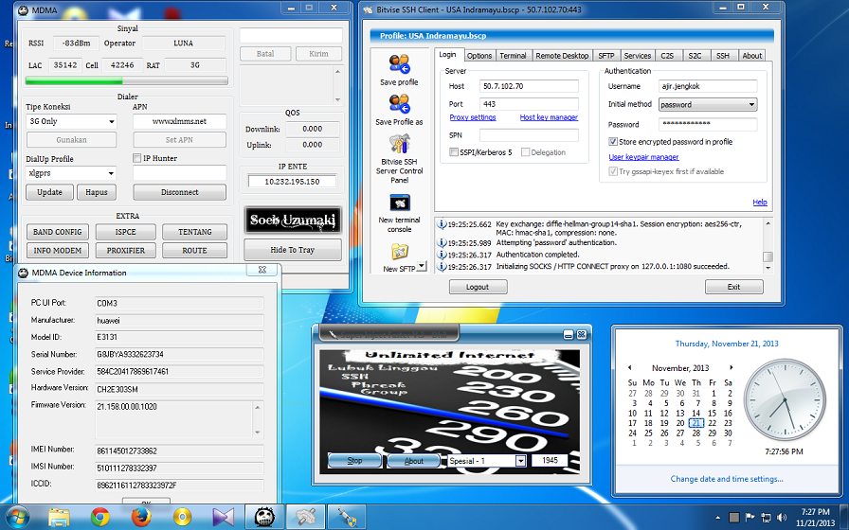Switch to the Services tab
Image resolution: width=849 pixels, height=530 pixels.
638,56
